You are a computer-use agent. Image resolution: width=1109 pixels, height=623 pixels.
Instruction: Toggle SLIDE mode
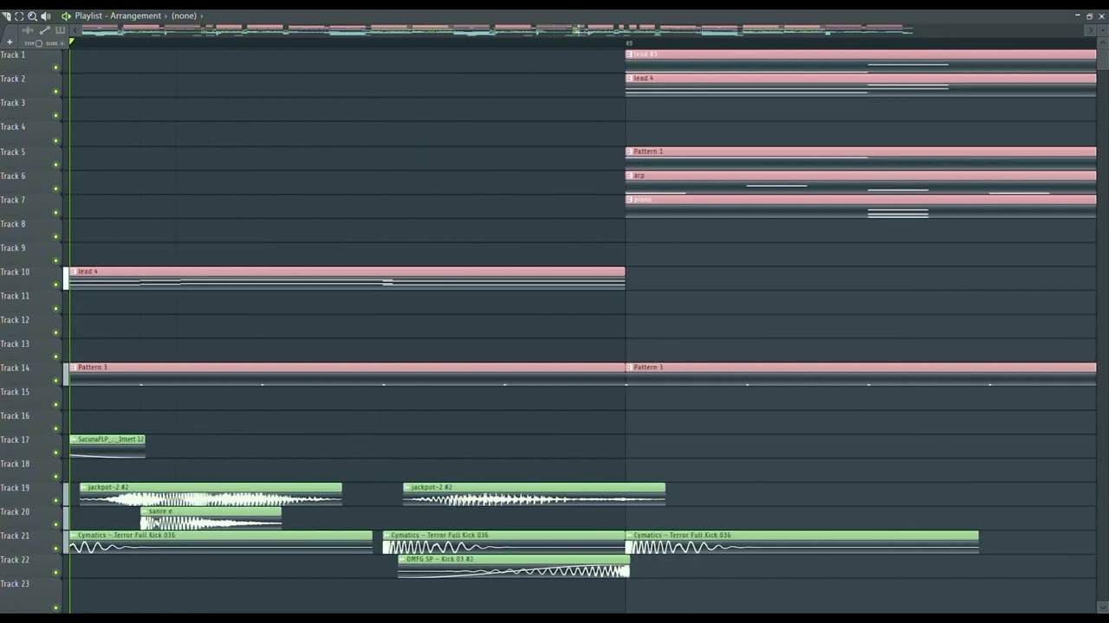(54, 43)
